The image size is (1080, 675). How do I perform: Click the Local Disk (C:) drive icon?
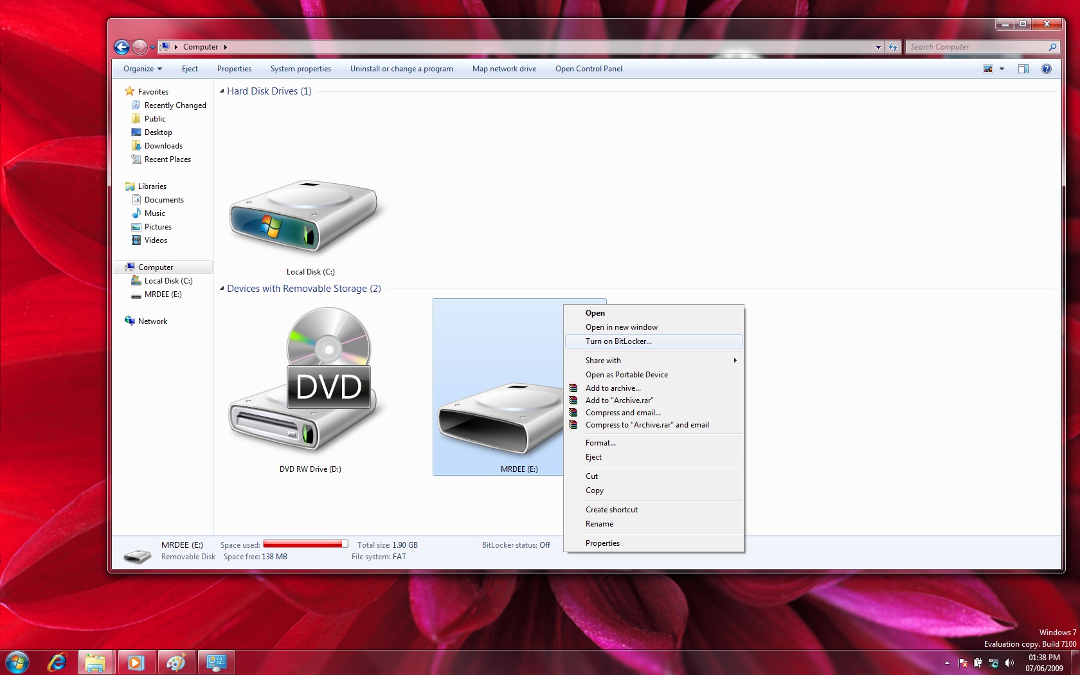pyautogui.click(x=303, y=218)
